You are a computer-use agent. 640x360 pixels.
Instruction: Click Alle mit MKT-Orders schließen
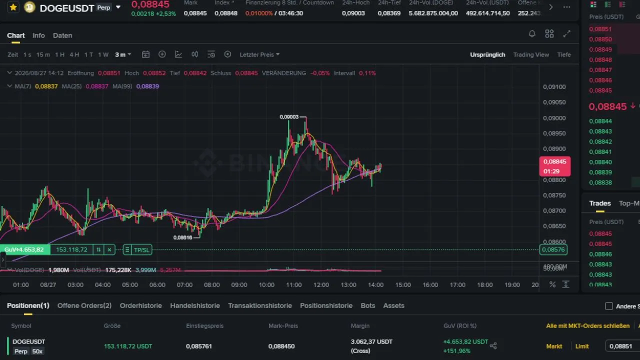[588, 326]
